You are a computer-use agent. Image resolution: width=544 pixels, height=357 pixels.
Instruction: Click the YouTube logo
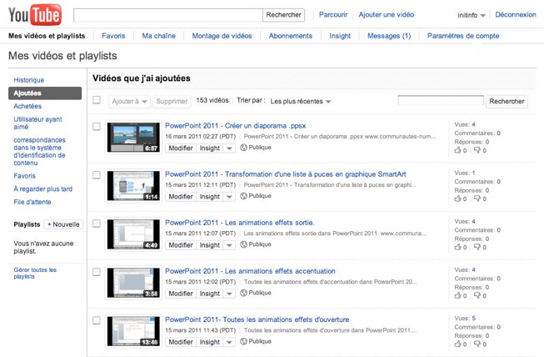[x=35, y=14]
